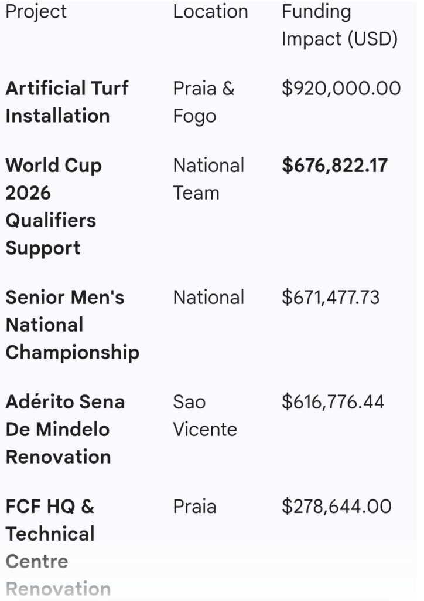Click the faded word Centre near the bottom
The image size is (424, 601).
point(37,561)
